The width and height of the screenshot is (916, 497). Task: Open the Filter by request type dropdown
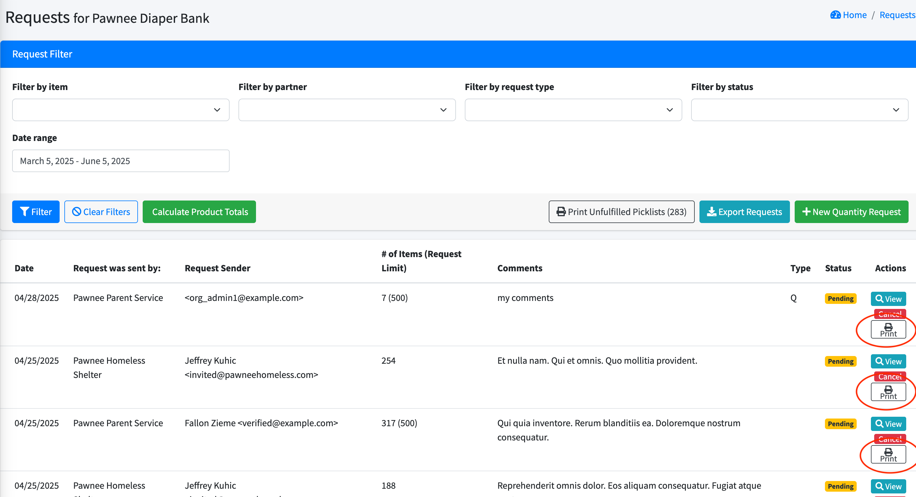(573, 110)
